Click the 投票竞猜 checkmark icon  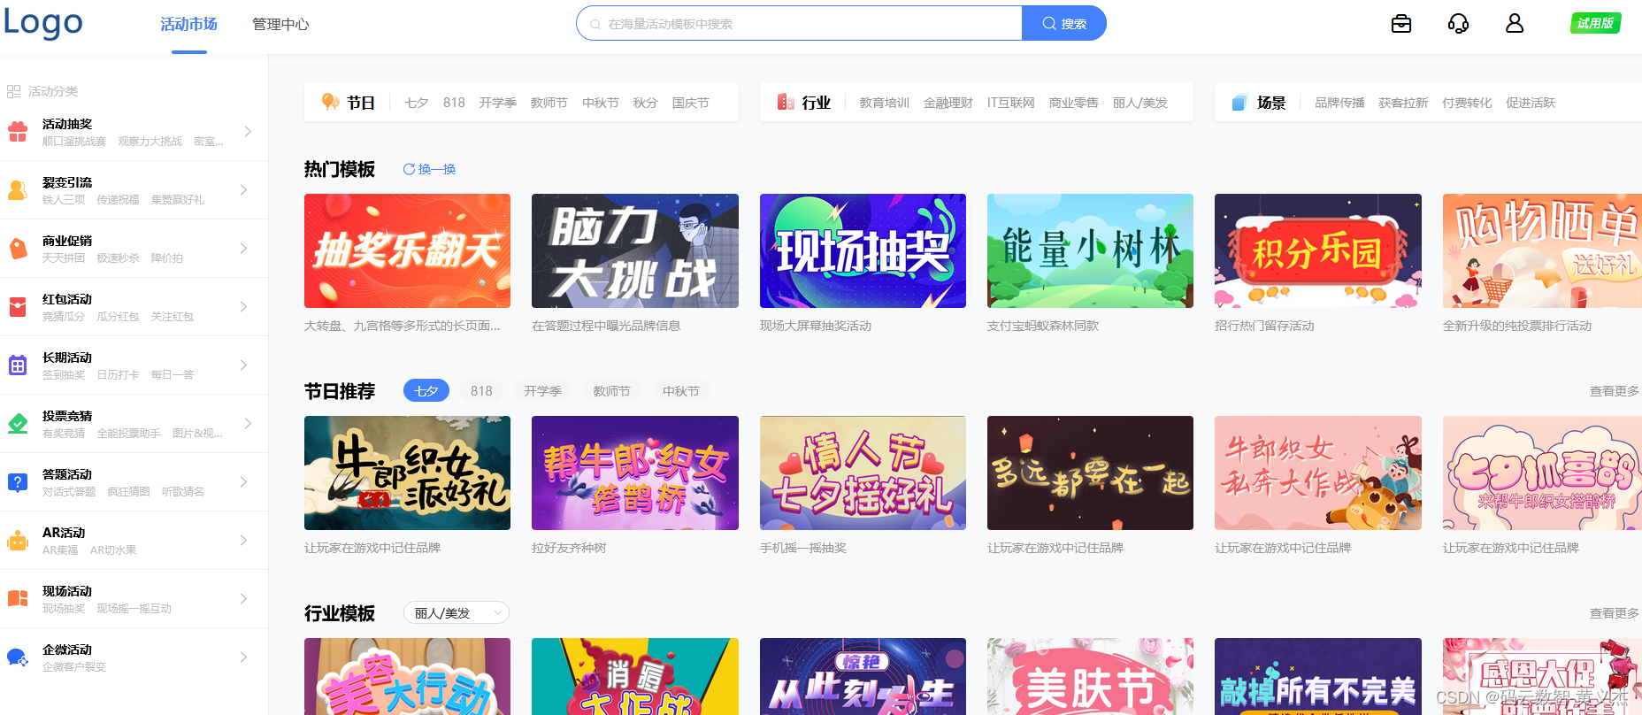(x=18, y=424)
